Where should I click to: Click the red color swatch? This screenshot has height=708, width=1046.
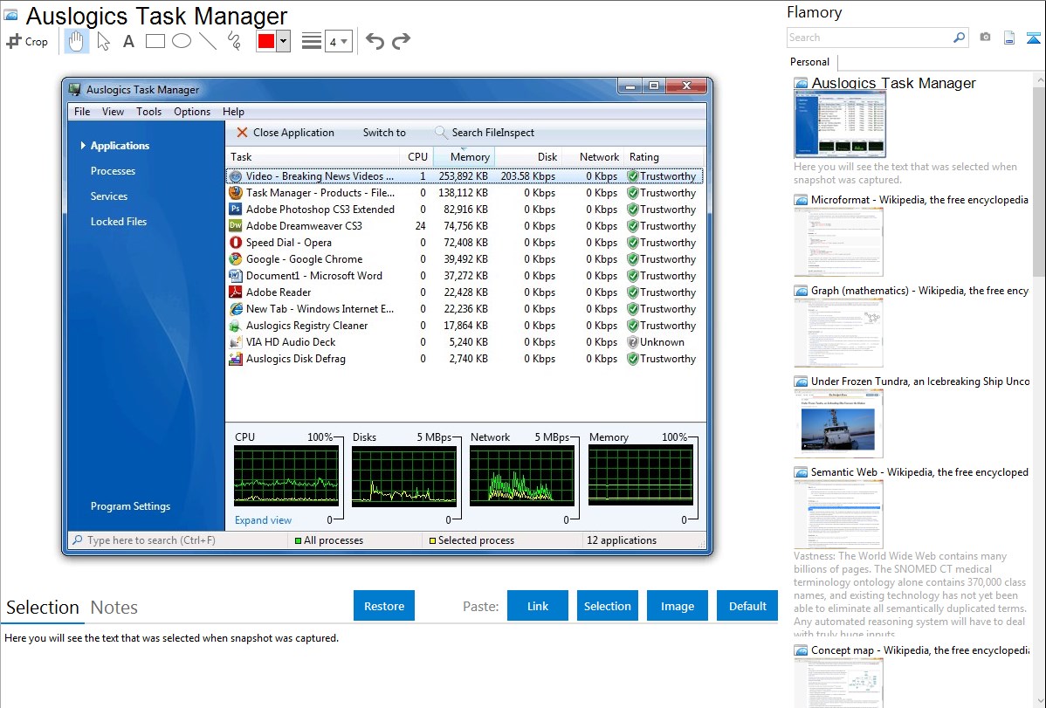[266, 41]
